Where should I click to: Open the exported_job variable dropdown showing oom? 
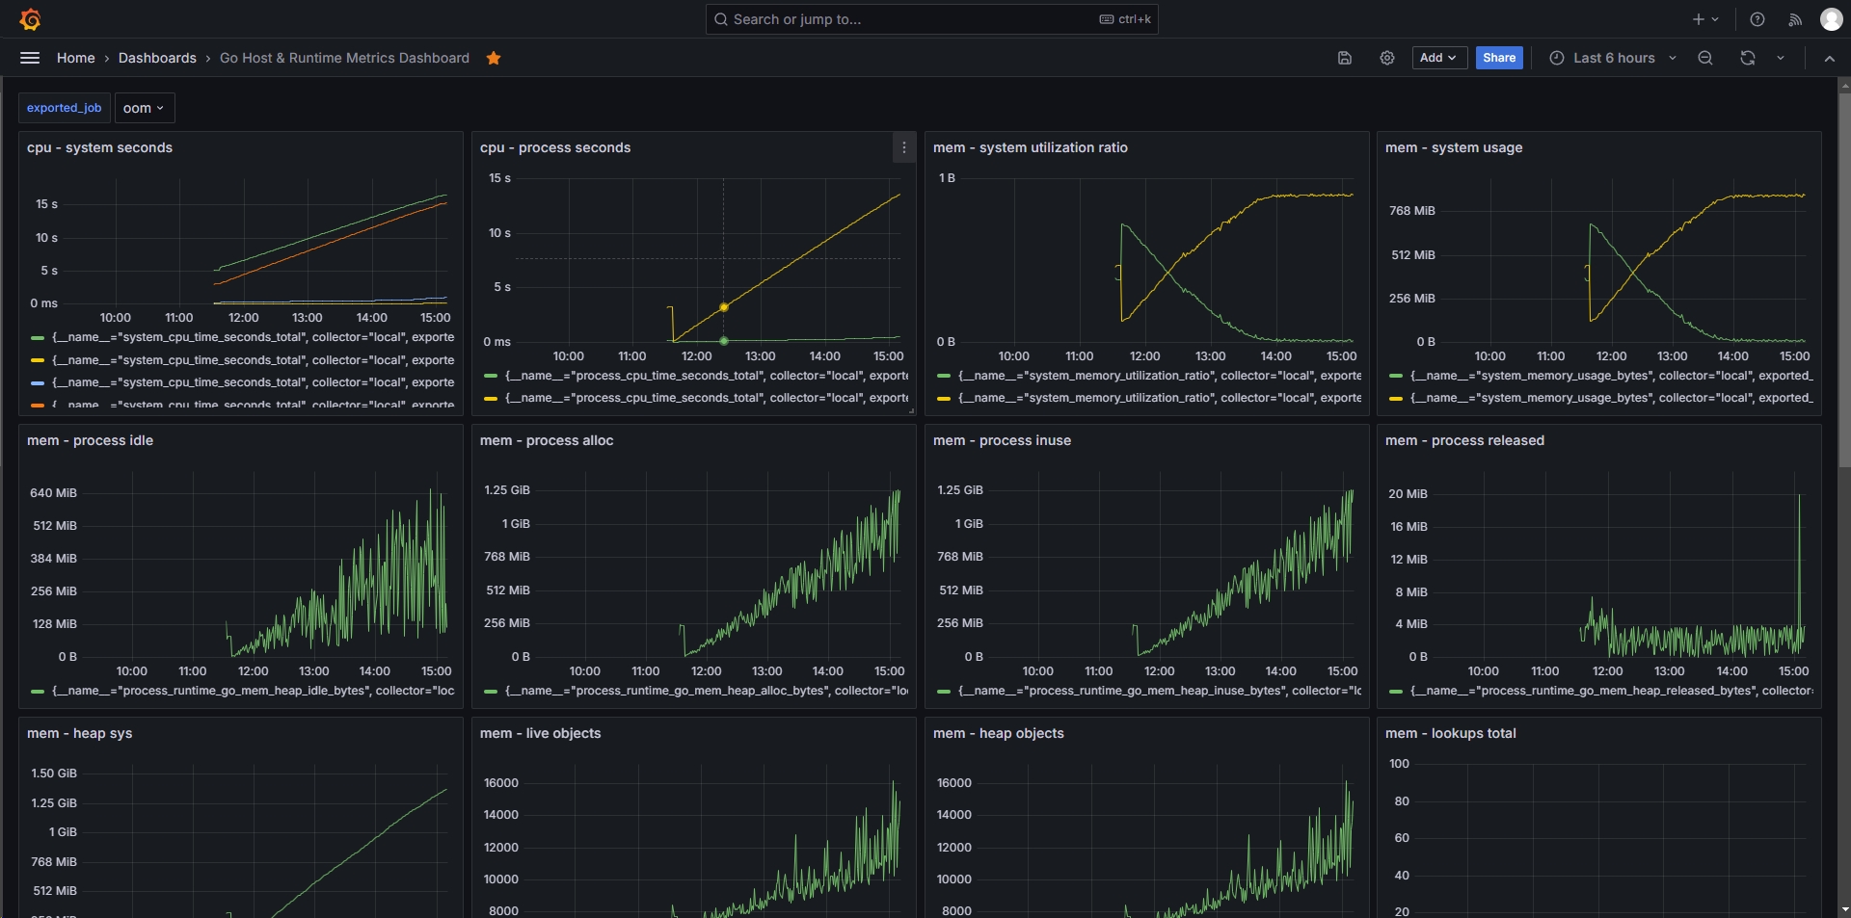tap(144, 108)
